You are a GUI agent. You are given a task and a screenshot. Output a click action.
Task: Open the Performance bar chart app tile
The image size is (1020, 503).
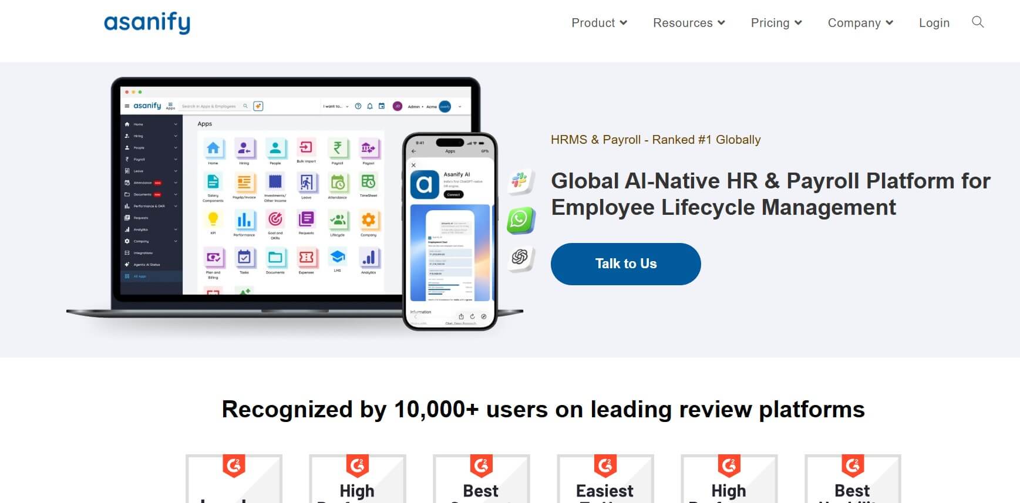244,224
